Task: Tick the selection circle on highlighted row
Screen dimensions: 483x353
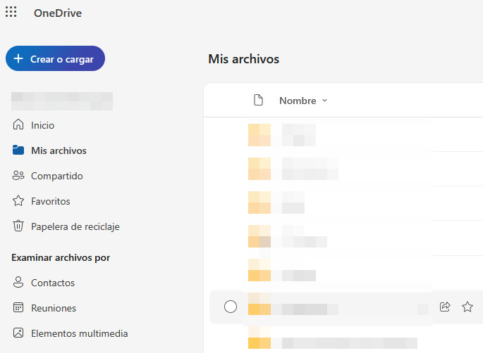Action: [x=231, y=307]
